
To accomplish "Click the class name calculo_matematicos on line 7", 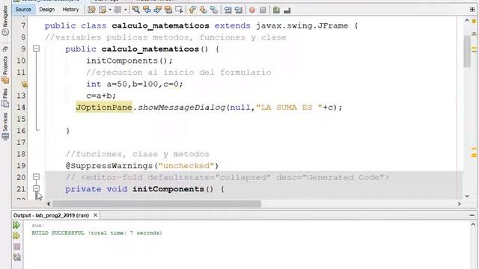I will [x=160, y=25].
